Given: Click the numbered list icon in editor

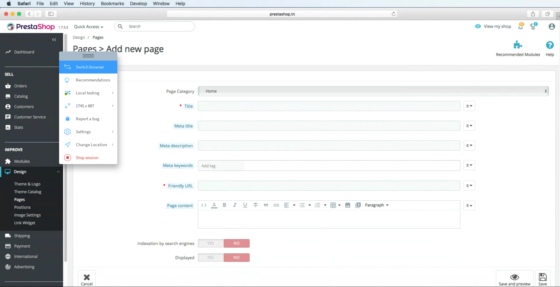Looking at the screenshot, I should [x=317, y=205].
